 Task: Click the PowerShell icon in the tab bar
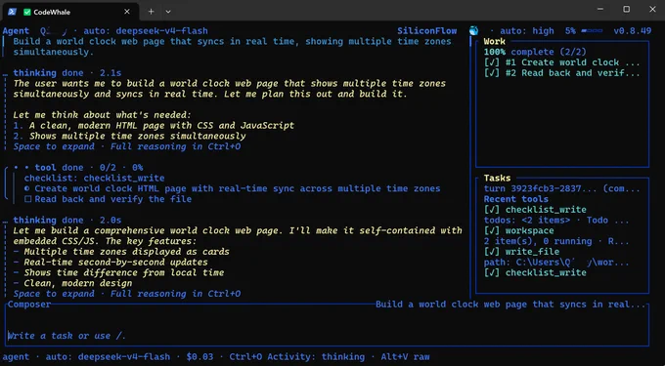[12, 12]
